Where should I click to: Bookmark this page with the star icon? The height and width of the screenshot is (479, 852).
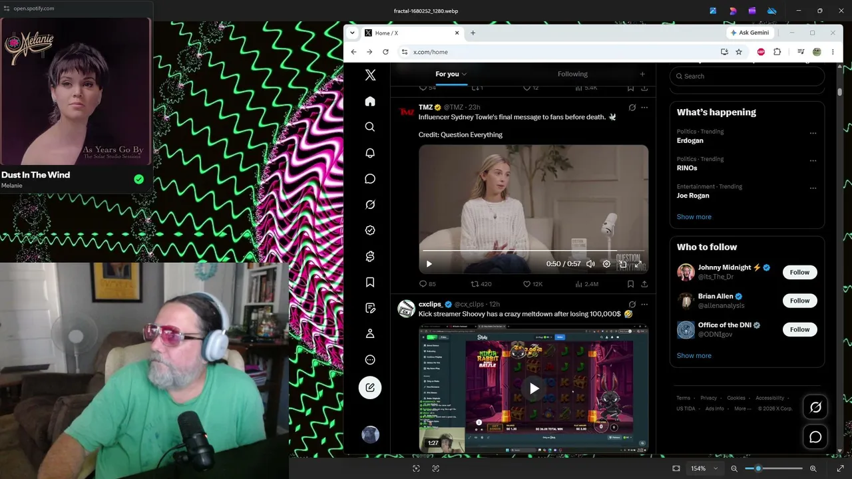click(x=739, y=52)
